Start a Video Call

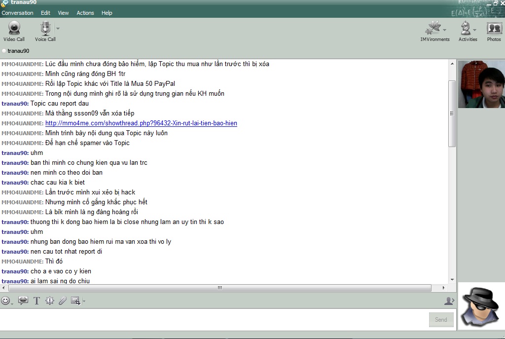tap(14, 31)
